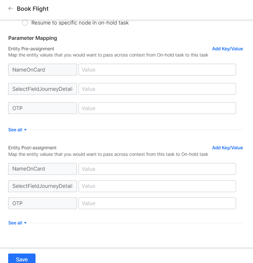Open the See all chevron arrow in Pre-assignment section
This screenshot has width=253, height=263.
pyautogui.click(x=25, y=130)
